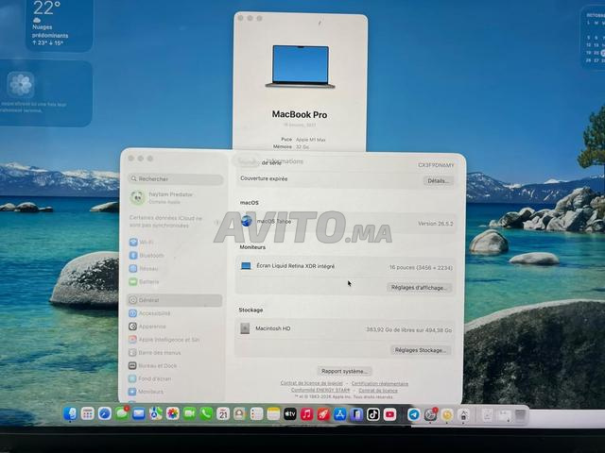605x453 pixels.
Task: Open iCloud data not synced notice
Action: click(174, 222)
